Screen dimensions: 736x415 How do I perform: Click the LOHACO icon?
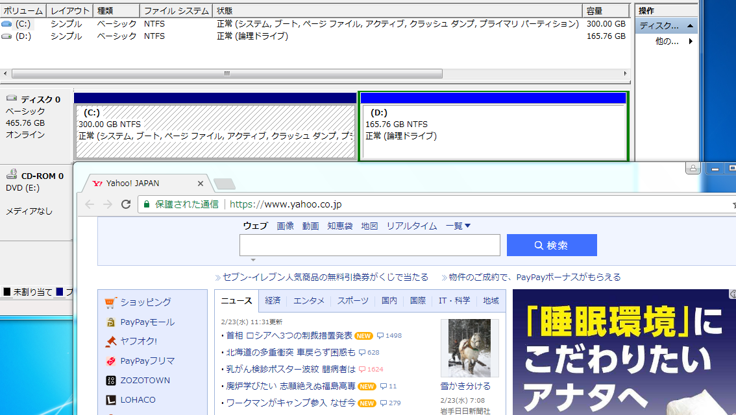click(x=110, y=400)
